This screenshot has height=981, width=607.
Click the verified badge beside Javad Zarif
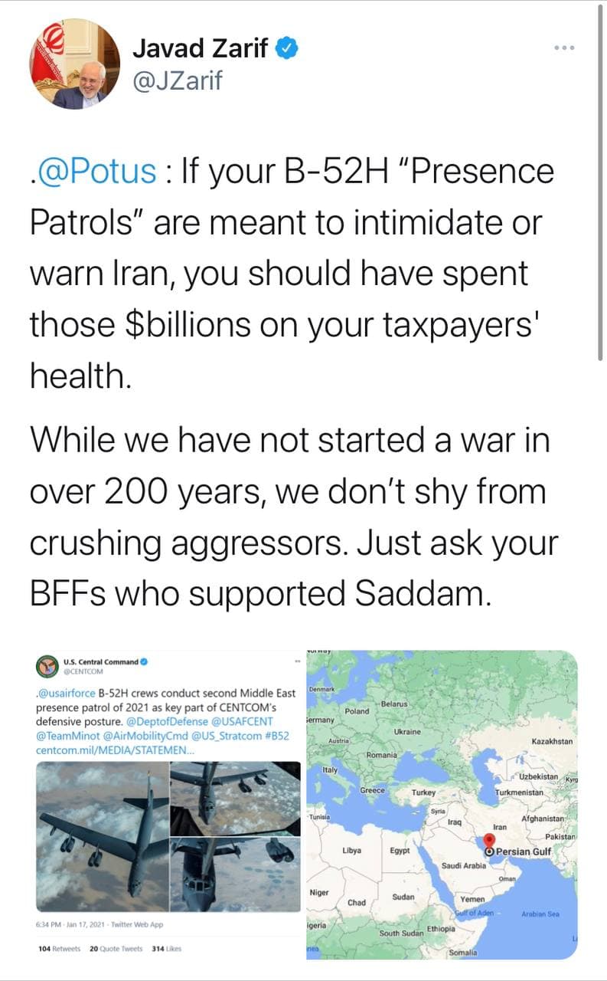click(287, 48)
